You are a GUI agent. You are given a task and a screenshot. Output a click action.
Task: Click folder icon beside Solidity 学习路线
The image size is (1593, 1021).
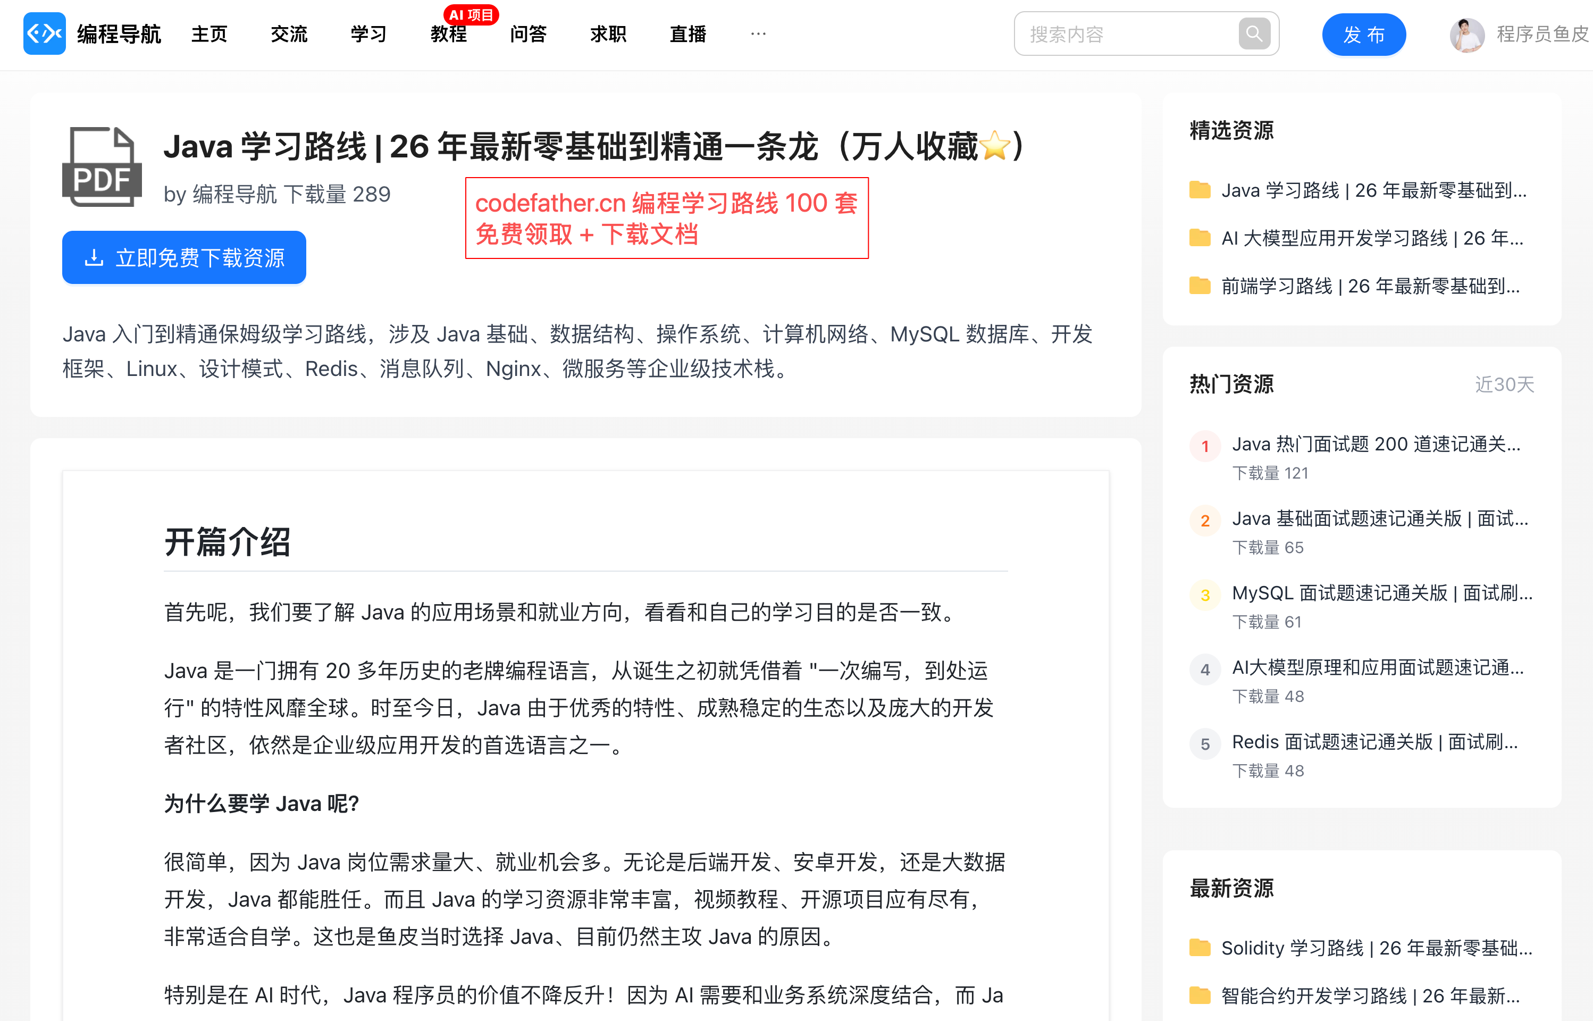coord(1199,948)
